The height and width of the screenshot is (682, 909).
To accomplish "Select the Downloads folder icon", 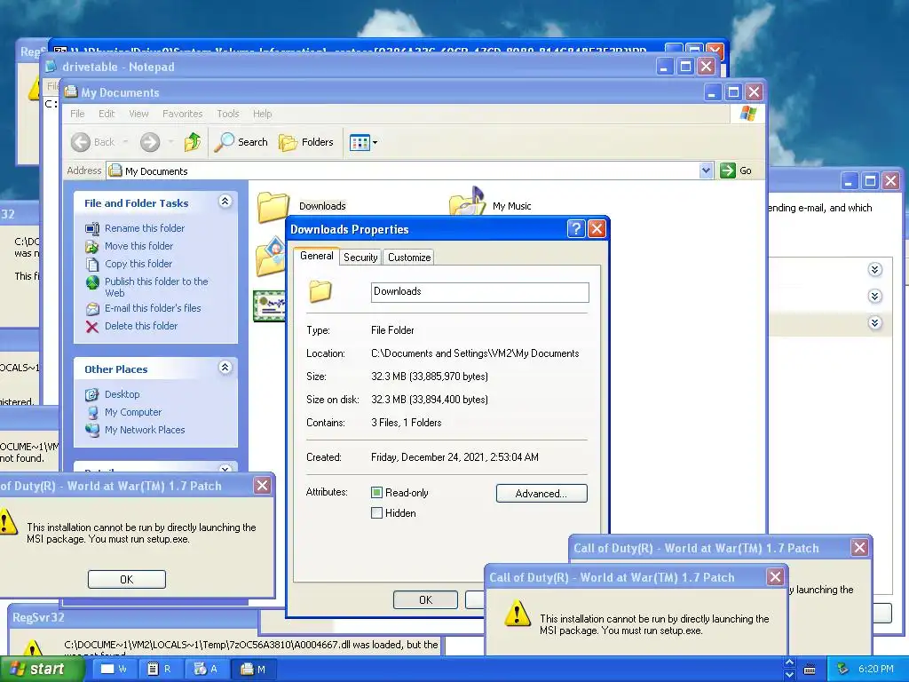I will pos(273,206).
